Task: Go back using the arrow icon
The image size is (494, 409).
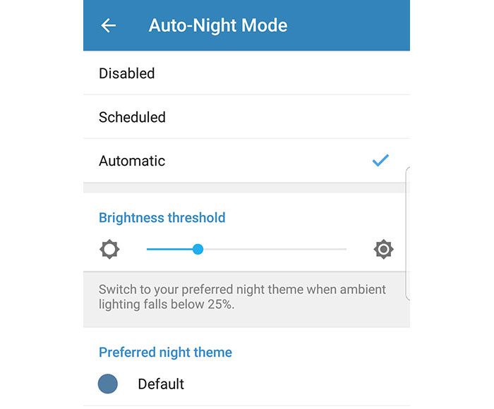Action: [108, 26]
